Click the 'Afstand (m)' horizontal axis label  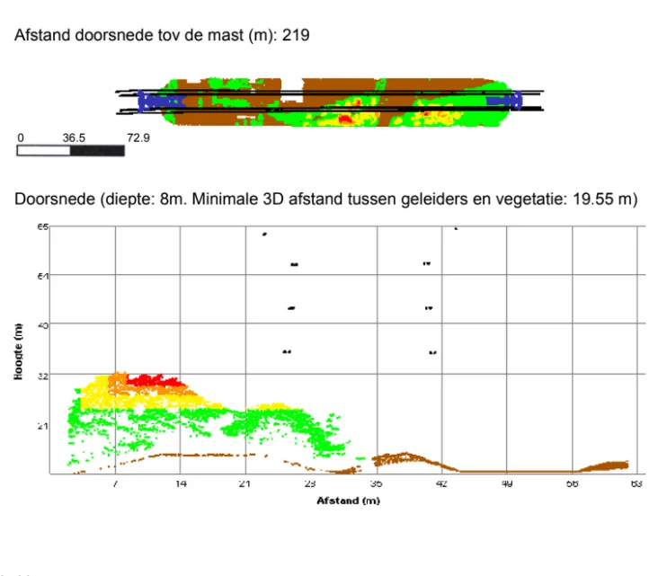(348, 501)
